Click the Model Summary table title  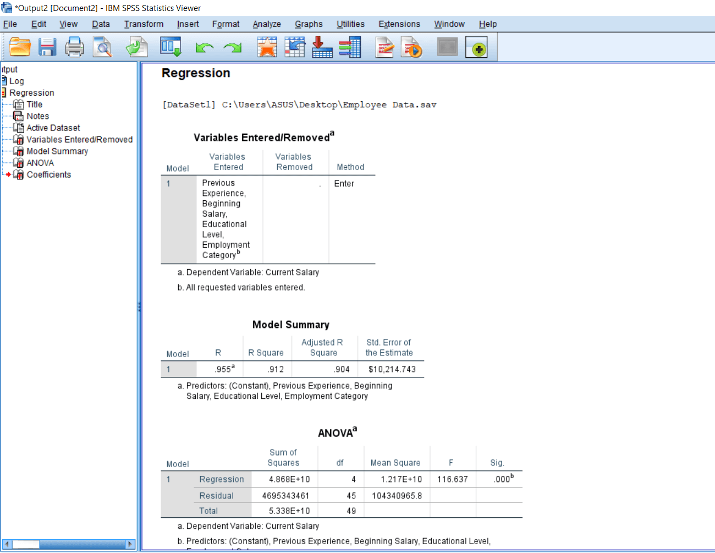290,325
